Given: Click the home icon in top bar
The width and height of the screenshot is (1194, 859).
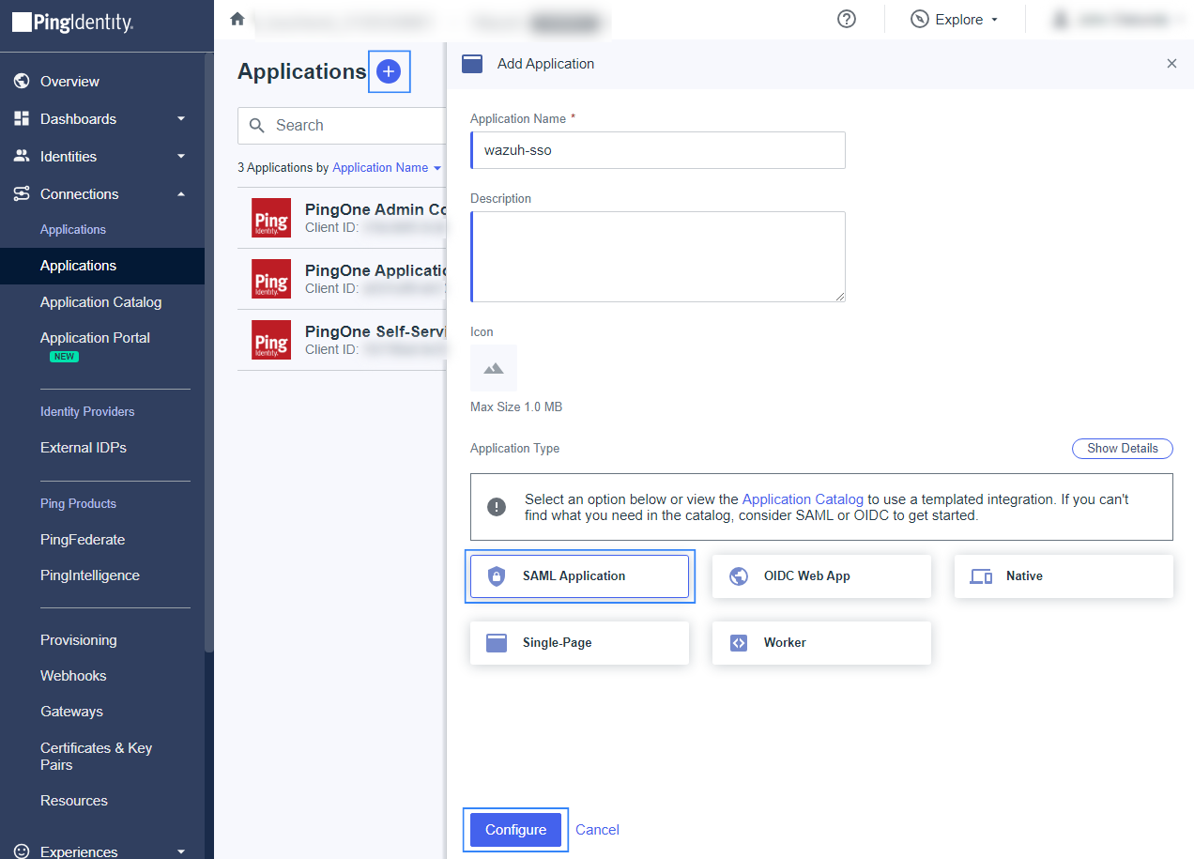Looking at the screenshot, I should [237, 19].
